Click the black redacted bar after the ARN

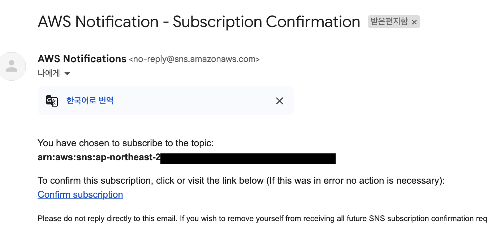tap(248, 158)
